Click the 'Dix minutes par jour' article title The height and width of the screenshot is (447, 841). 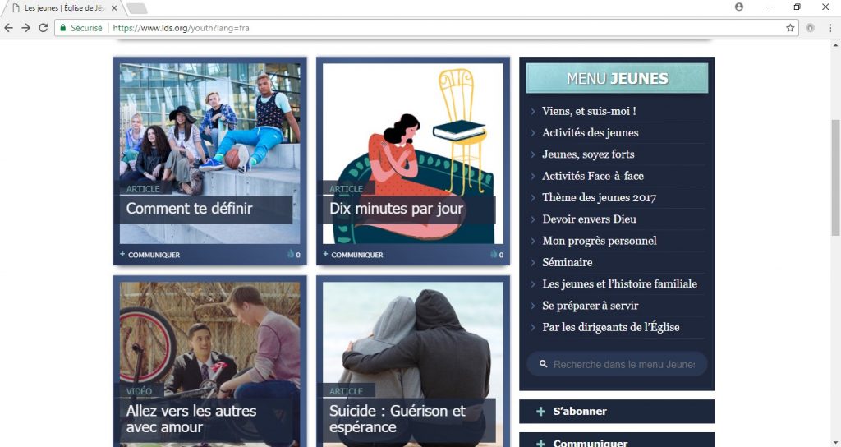click(x=397, y=208)
